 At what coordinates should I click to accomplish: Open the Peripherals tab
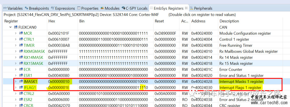click(x=201, y=8)
